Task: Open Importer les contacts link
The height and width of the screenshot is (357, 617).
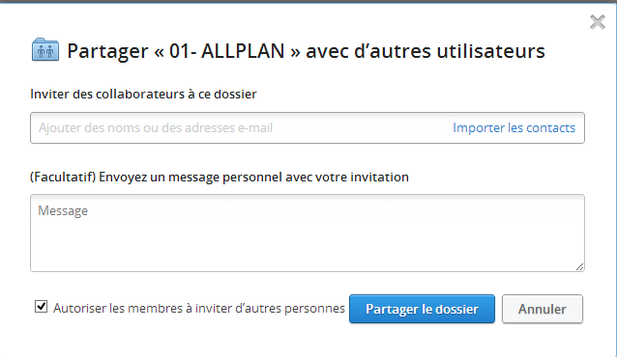Action: coord(514,127)
